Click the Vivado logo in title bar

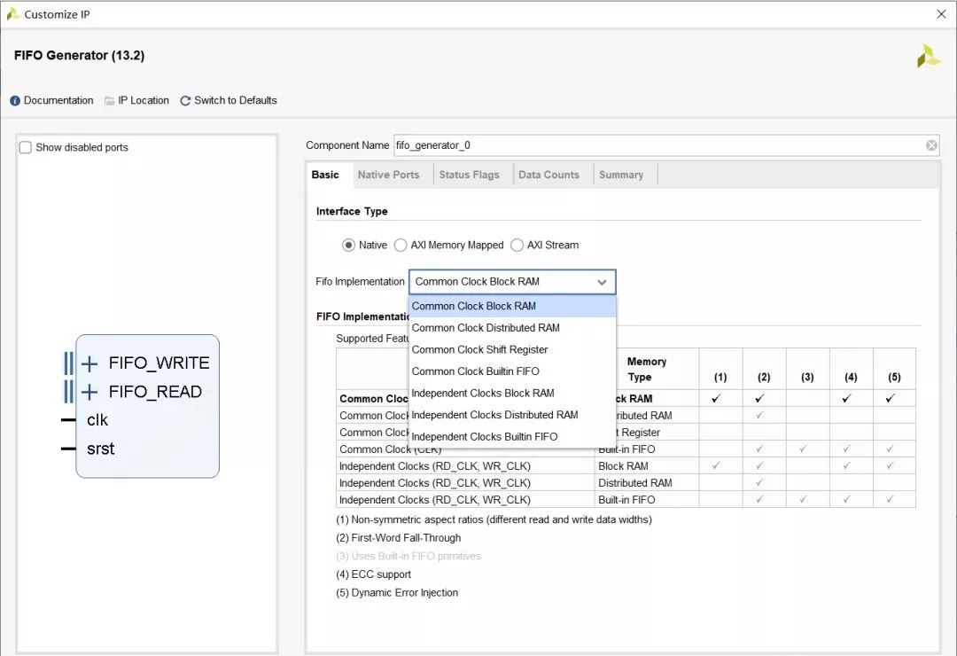coord(12,14)
